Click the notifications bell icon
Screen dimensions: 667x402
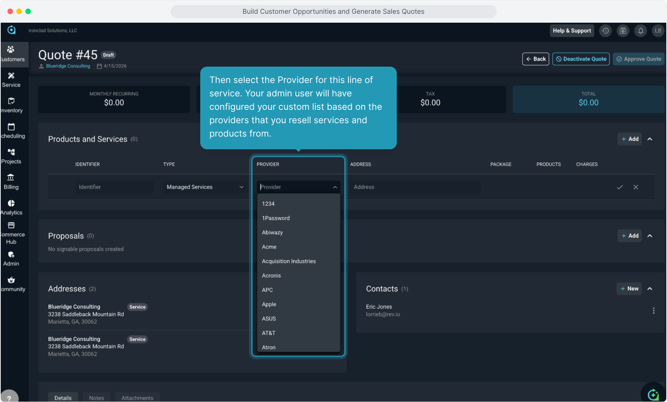(641, 31)
